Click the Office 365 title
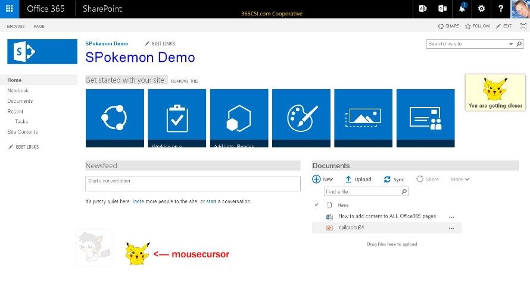 pos(46,9)
